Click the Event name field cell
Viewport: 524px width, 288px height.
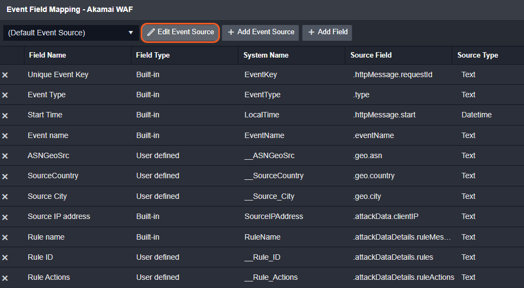pyautogui.click(x=48, y=135)
